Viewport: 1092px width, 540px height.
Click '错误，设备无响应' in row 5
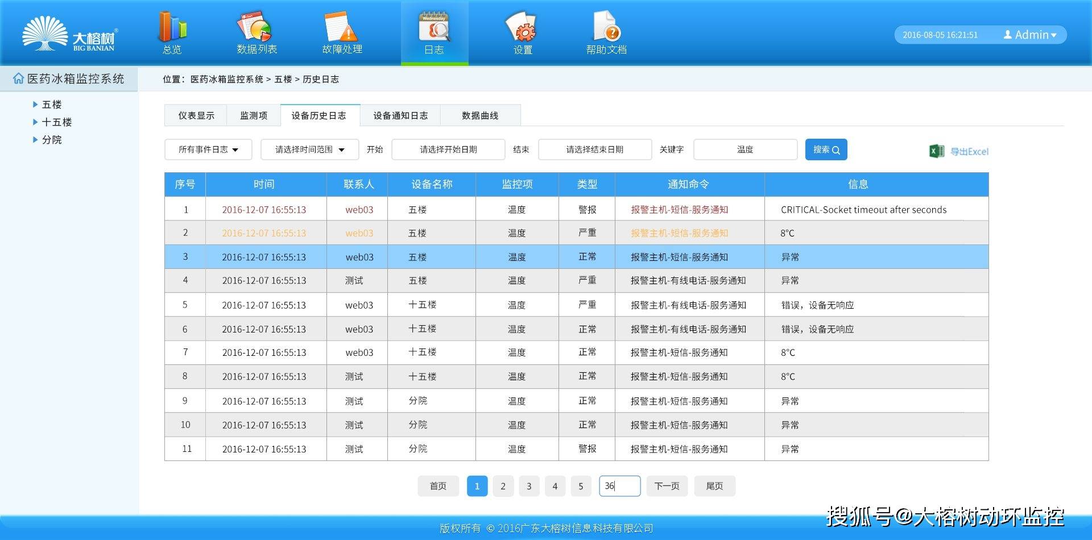point(817,305)
